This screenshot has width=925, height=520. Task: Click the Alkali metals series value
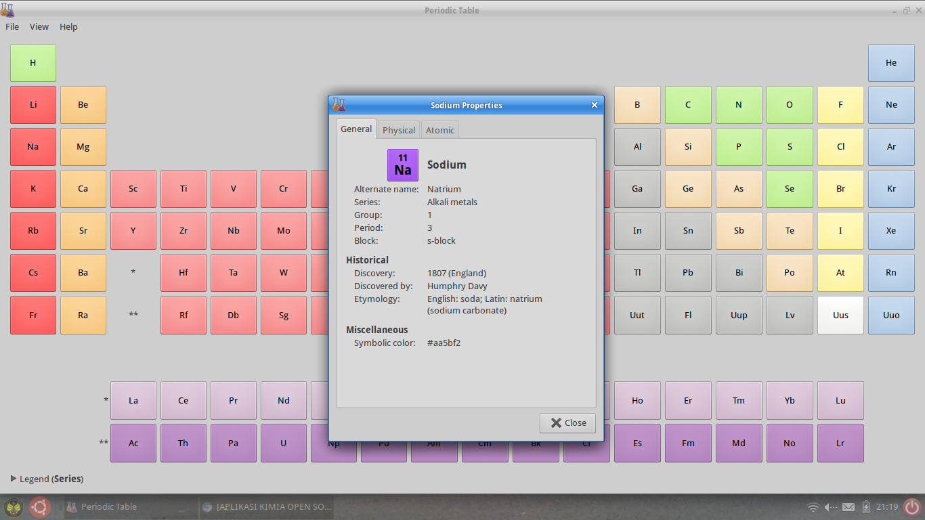pyautogui.click(x=452, y=202)
